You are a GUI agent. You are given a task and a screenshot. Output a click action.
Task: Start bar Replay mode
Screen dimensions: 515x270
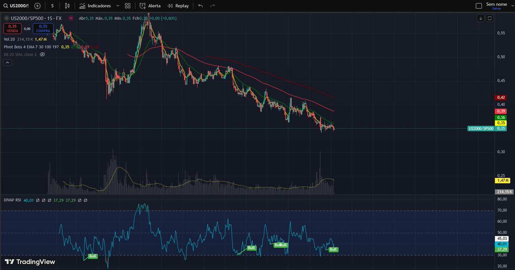click(178, 6)
